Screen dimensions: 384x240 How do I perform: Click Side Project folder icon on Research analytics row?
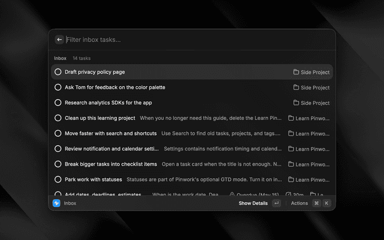(x=296, y=103)
